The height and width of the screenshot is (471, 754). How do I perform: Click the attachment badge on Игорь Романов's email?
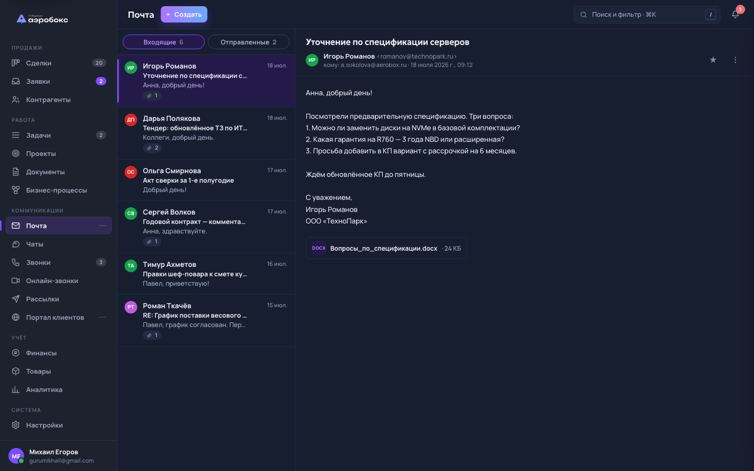pos(152,96)
